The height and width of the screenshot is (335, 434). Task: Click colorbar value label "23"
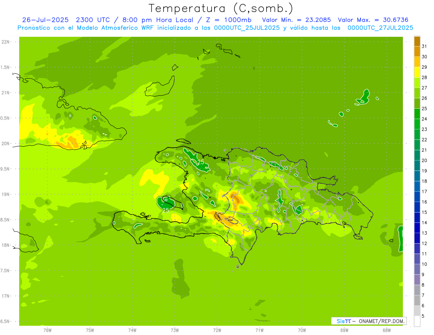point(425,129)
